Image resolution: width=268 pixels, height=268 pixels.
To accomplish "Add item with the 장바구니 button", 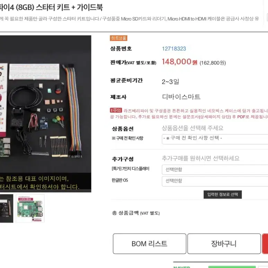I will [224, 244].
